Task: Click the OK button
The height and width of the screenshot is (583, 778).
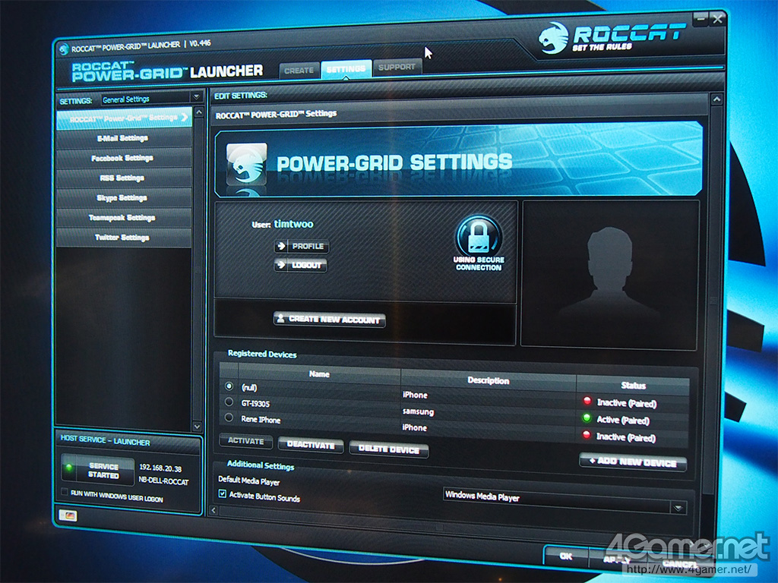Action: [565, 556]
